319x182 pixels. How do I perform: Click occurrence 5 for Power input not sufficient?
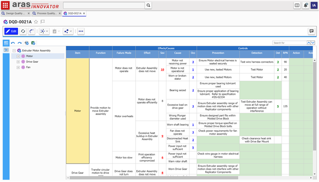click(x=193, y=148)
